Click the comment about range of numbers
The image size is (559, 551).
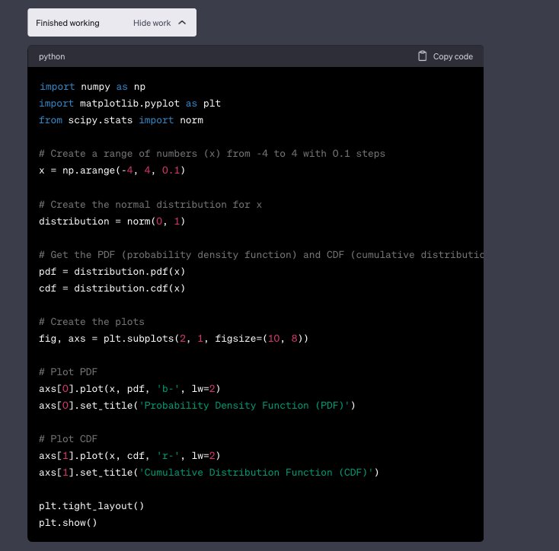[212, 154]
